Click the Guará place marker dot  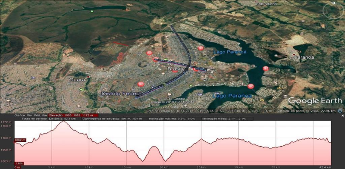[88, 77]
